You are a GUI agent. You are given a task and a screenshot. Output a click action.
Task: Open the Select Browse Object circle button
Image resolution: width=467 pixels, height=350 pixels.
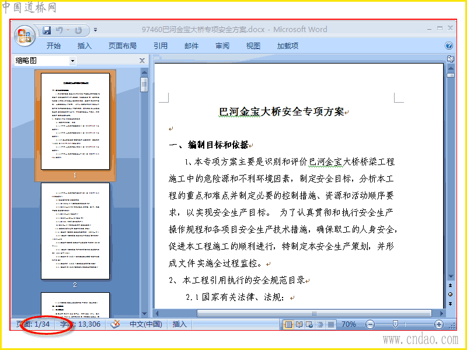click(450, 295)
